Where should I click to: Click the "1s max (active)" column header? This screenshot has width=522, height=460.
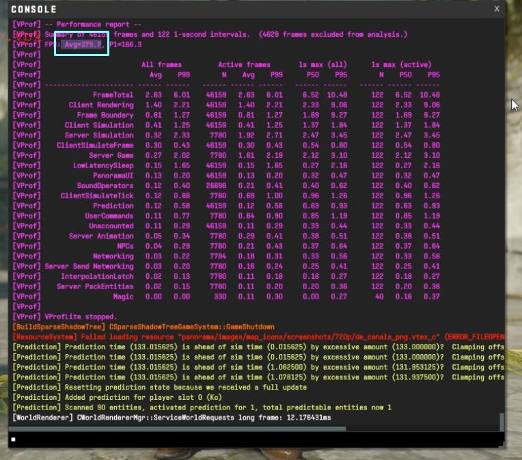pos(401,65)
